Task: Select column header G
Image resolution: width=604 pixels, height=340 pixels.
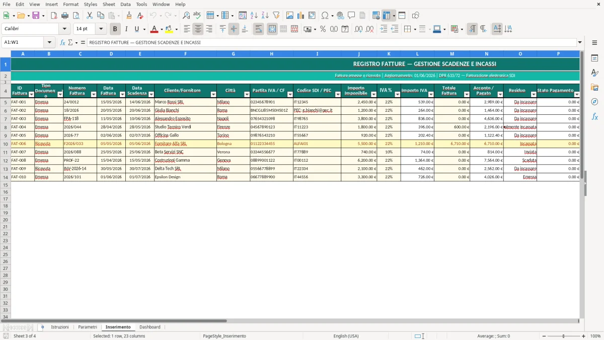Action: pyautogui.click(x=233, y=53)
